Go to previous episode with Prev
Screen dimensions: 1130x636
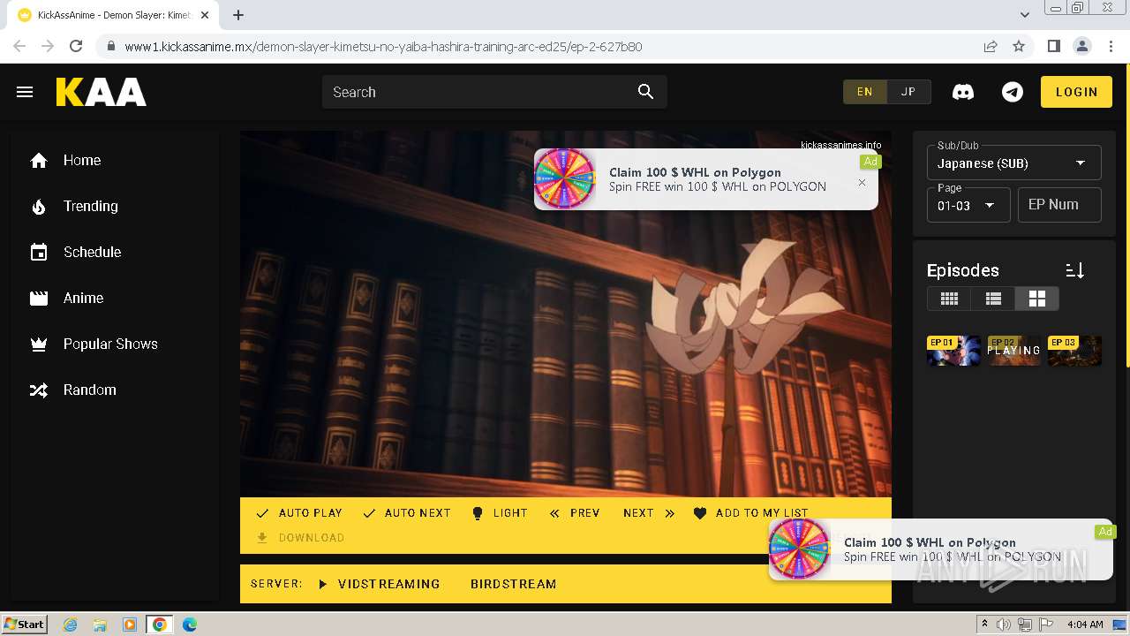point(574,513)
